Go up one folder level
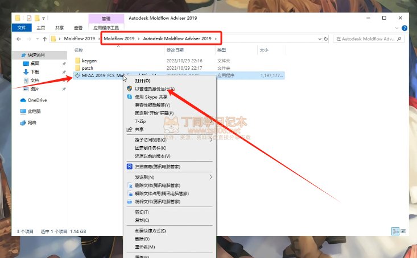 click(x=45, y=39)
